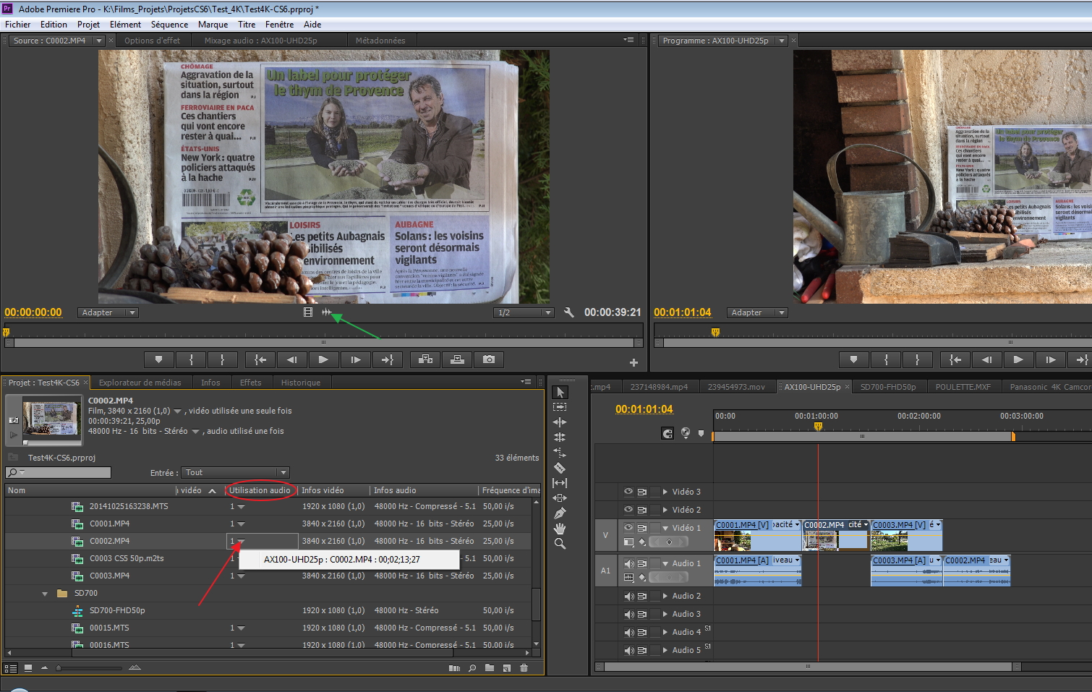
Task: Hide Vidéo 3 track with eye toggle
Action: tap(628, 492)
